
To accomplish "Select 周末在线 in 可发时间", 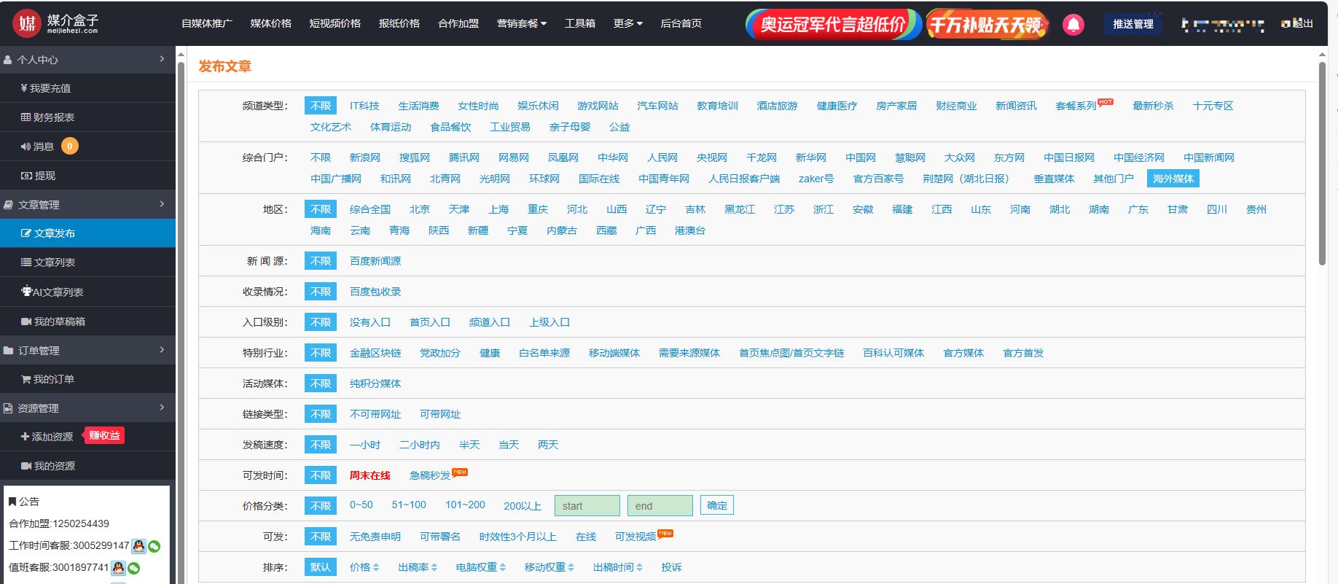I will [370, 475].
